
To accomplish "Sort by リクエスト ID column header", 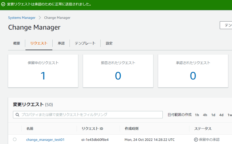I will point(92,129).
